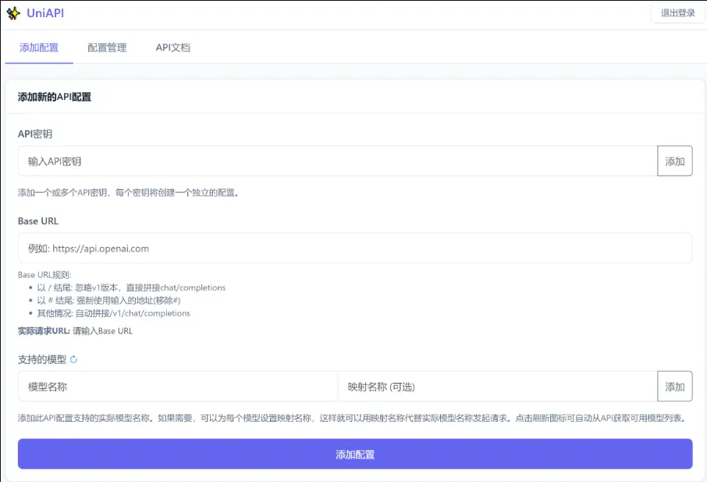Click the Base URL field label
707x482 pixels.
click(x=38, y=221)
